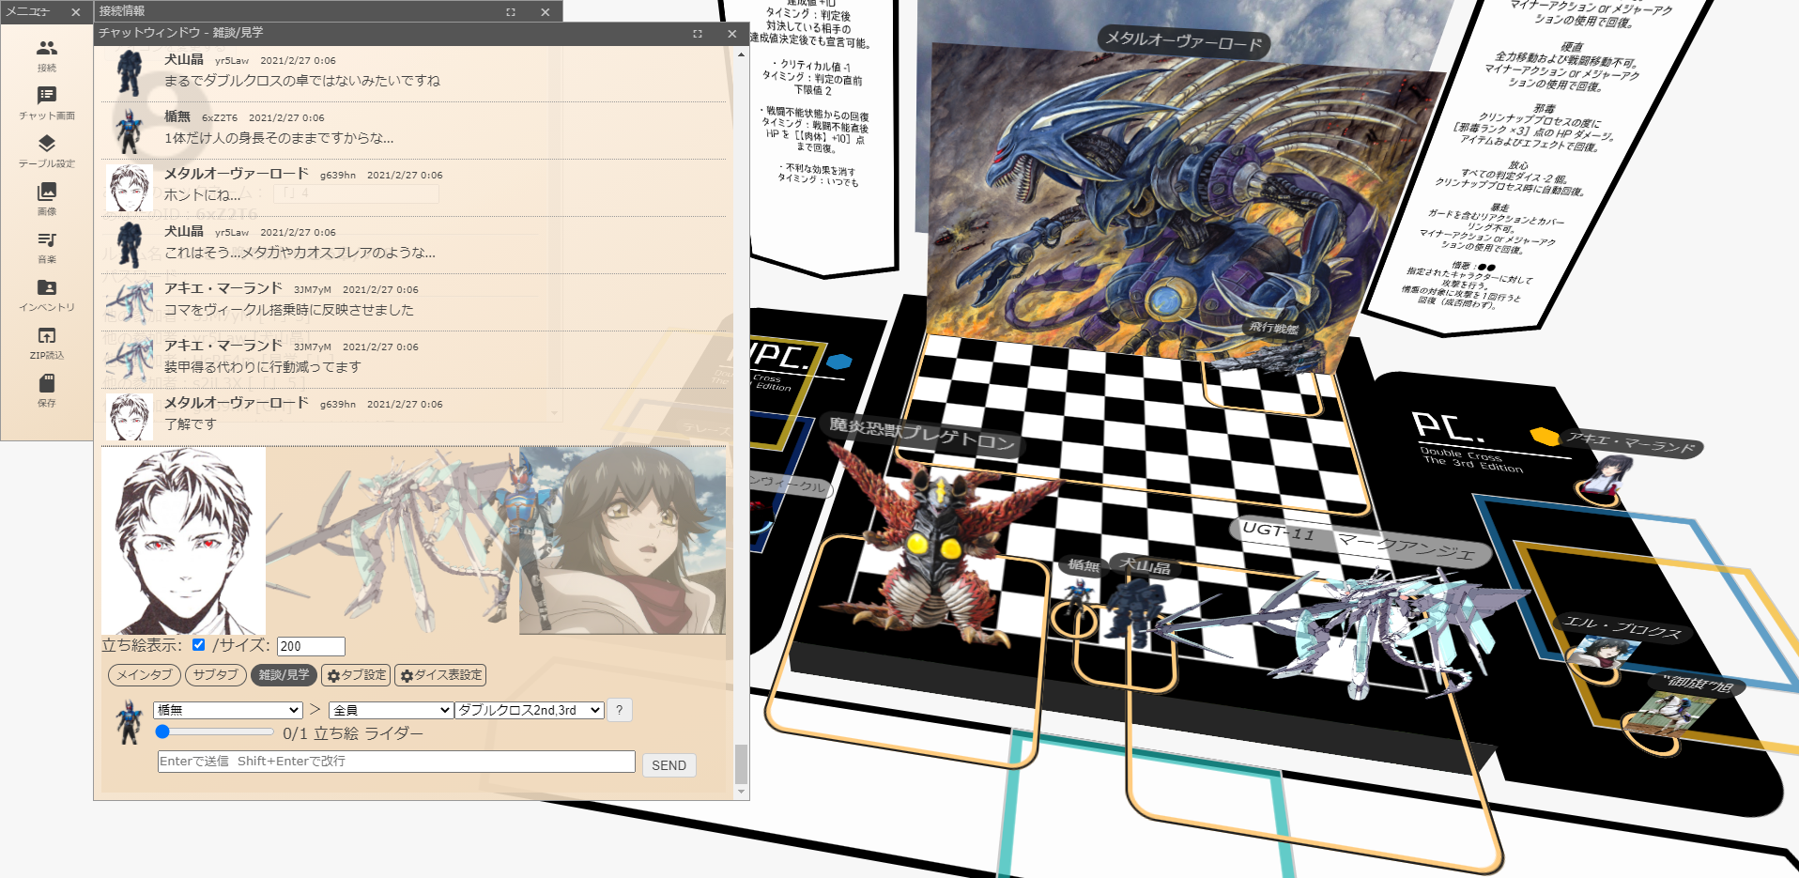The height and width of the screenshot is (878, 1799).
Task: Open タブ設定 gear button
Action: click(356, 675)
